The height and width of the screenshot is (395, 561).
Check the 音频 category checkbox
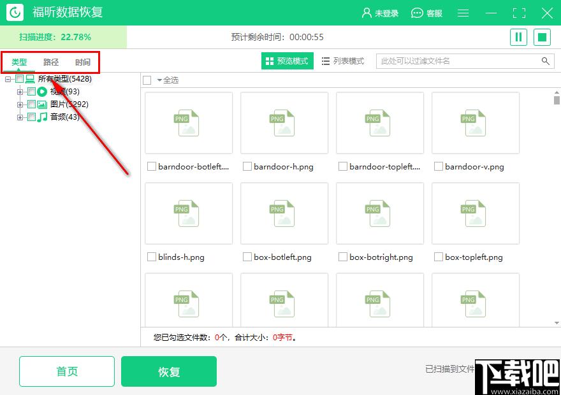pos(31,117)
